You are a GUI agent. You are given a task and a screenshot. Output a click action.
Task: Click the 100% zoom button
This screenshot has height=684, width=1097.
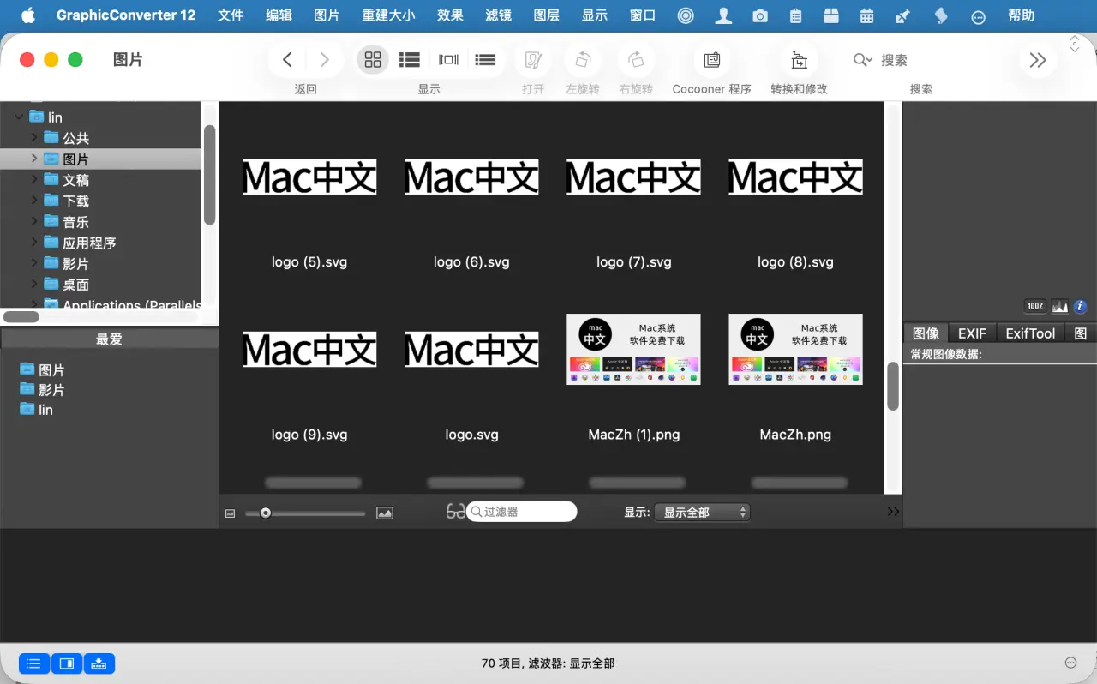pyautogui.click(x=1035, y=306)
